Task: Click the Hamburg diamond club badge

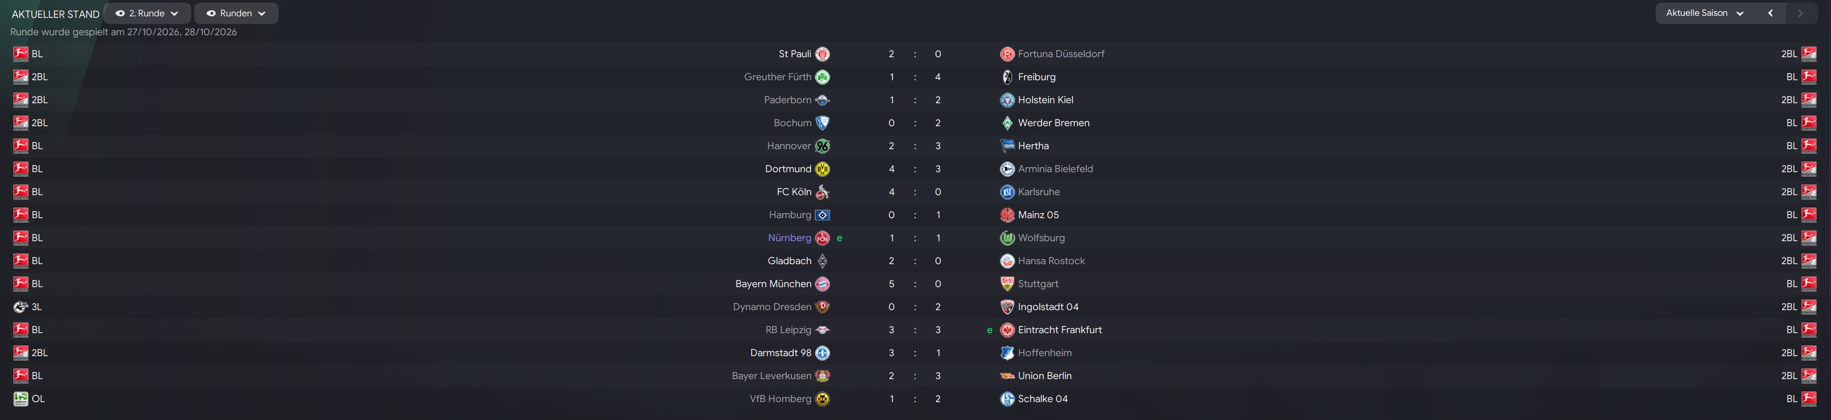Action: pyautogui.click(x=822, y=215)
